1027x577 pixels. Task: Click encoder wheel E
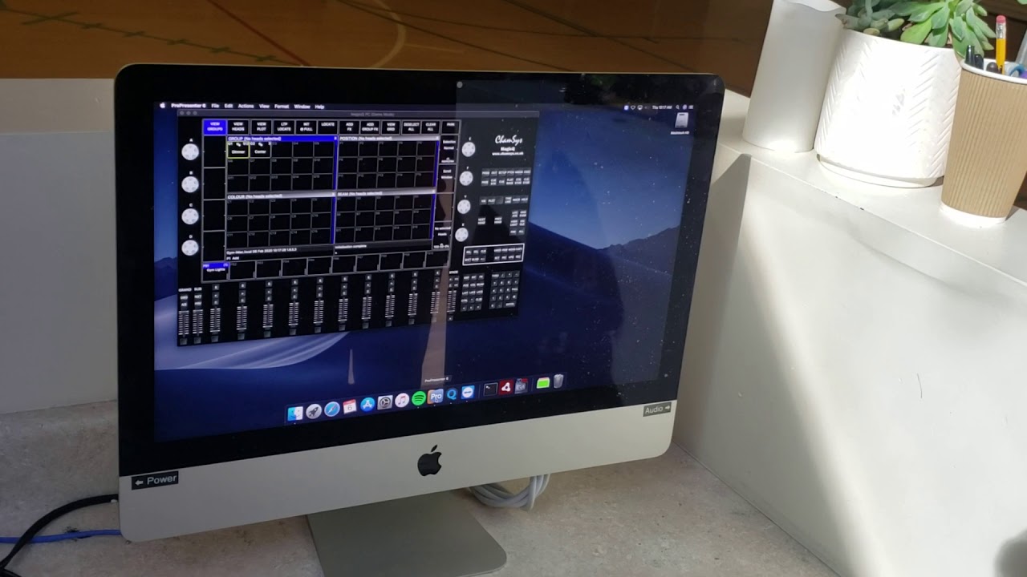[x=469, y=149]
